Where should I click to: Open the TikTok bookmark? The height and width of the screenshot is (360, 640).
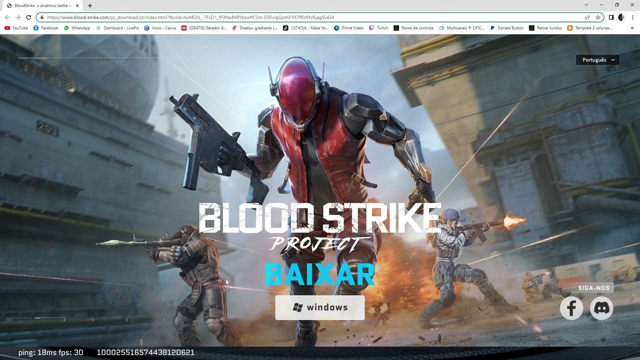pyautogui.click(x=305, y=28)
